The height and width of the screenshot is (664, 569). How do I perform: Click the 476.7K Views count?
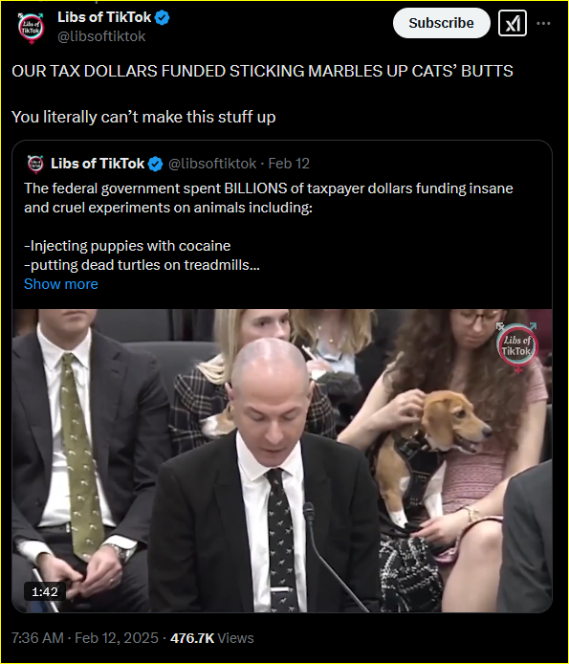pos(211,638)
